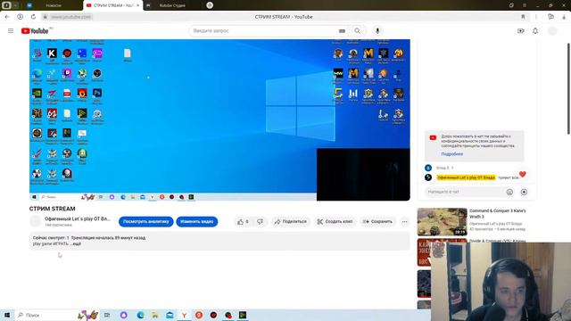571x321 pixels.
Task: Open the browser three-dots menu by bookmark
Action: click(x=536, y=17)
